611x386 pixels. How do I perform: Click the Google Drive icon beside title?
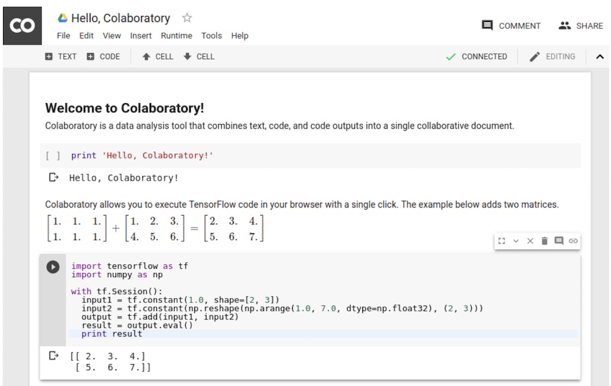pos(62,18)
